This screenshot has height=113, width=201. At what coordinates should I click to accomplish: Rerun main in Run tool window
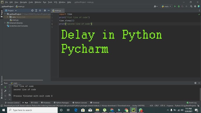pos(5,87)
